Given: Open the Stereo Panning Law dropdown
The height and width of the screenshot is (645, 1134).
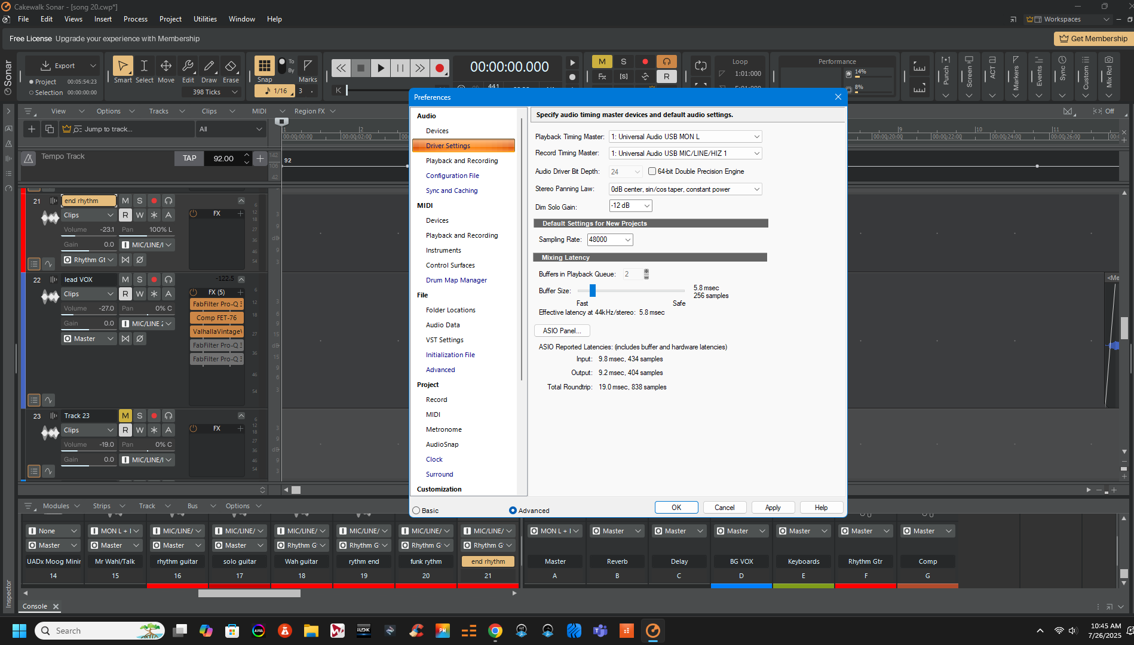Looking at the screenshot, I should [685, 189].
